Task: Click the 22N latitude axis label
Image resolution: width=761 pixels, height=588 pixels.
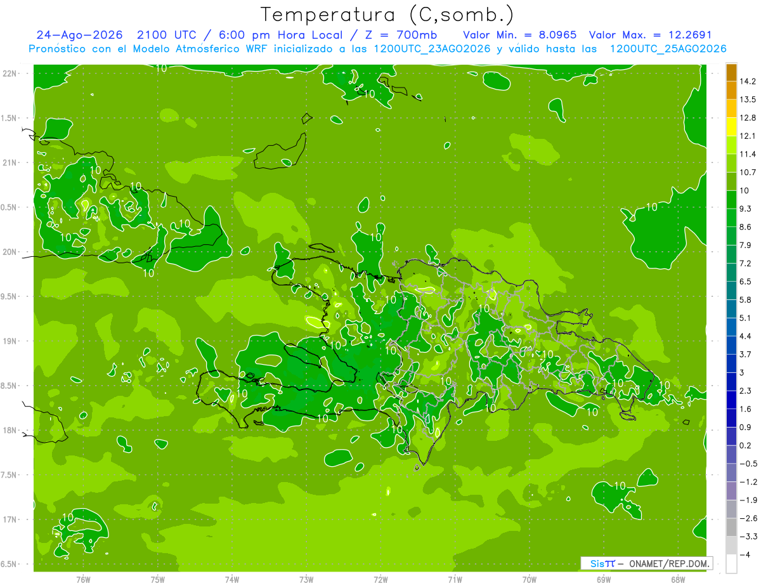Action: point(11,74)
